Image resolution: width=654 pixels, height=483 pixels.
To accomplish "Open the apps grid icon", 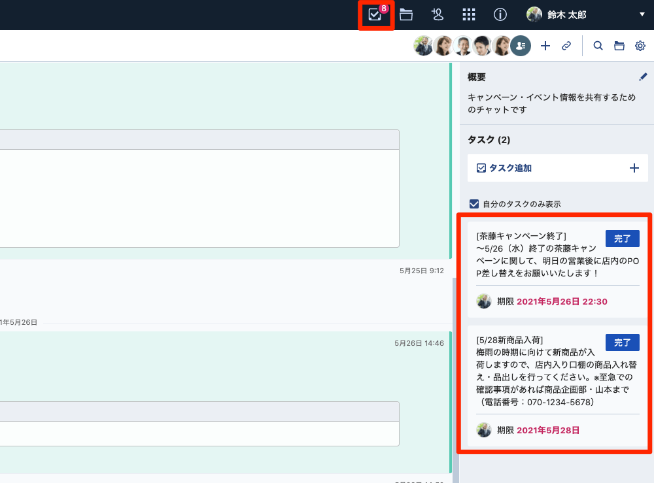I will pos(469,14).
